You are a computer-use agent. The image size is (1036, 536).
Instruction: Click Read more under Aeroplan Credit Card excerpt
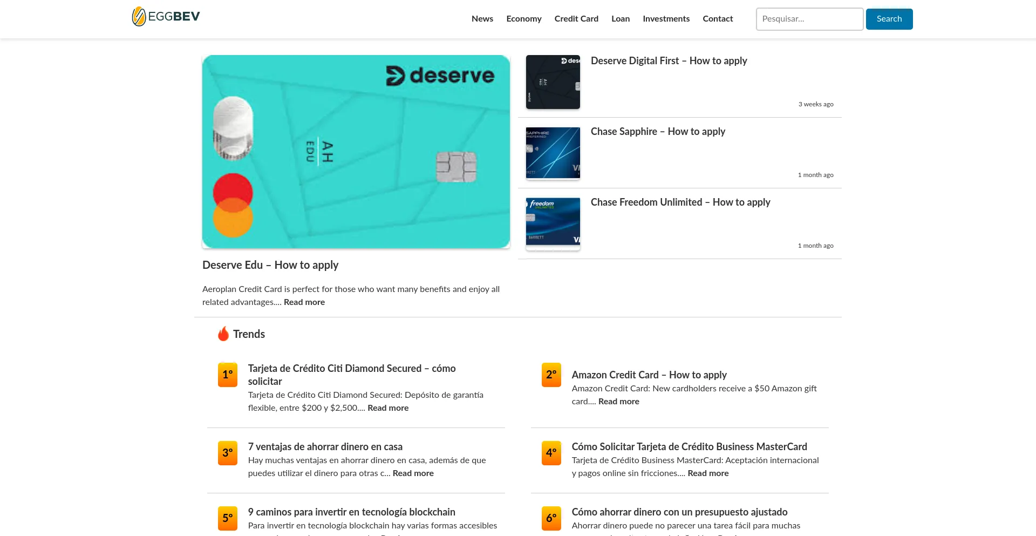click(304, 302)
